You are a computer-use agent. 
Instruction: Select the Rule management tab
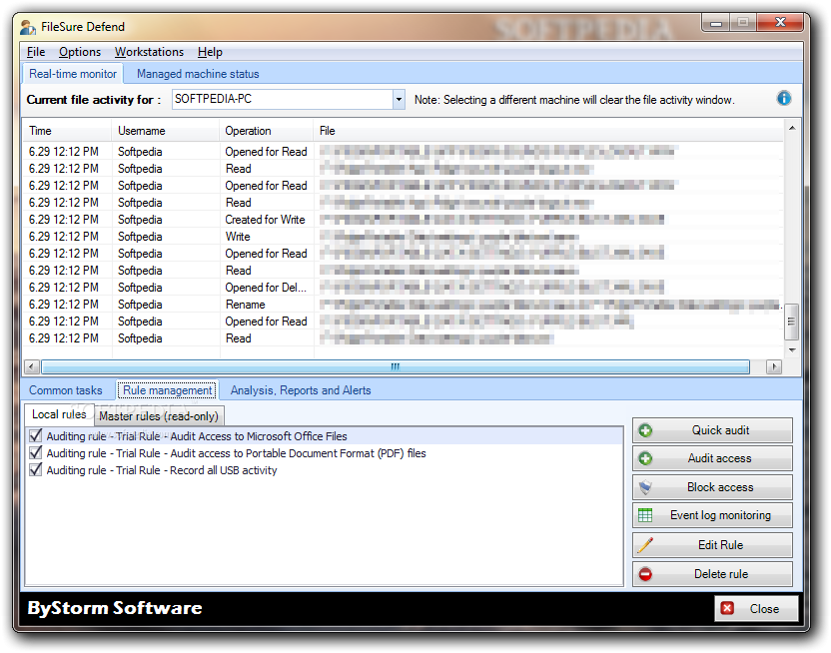coord(168,390)
